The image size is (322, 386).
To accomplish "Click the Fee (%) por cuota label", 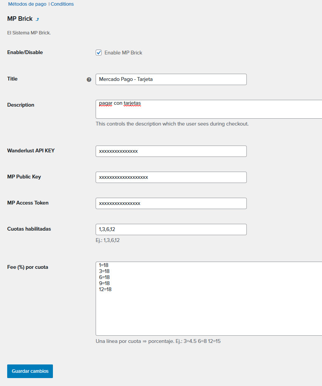I will (28, 267).
